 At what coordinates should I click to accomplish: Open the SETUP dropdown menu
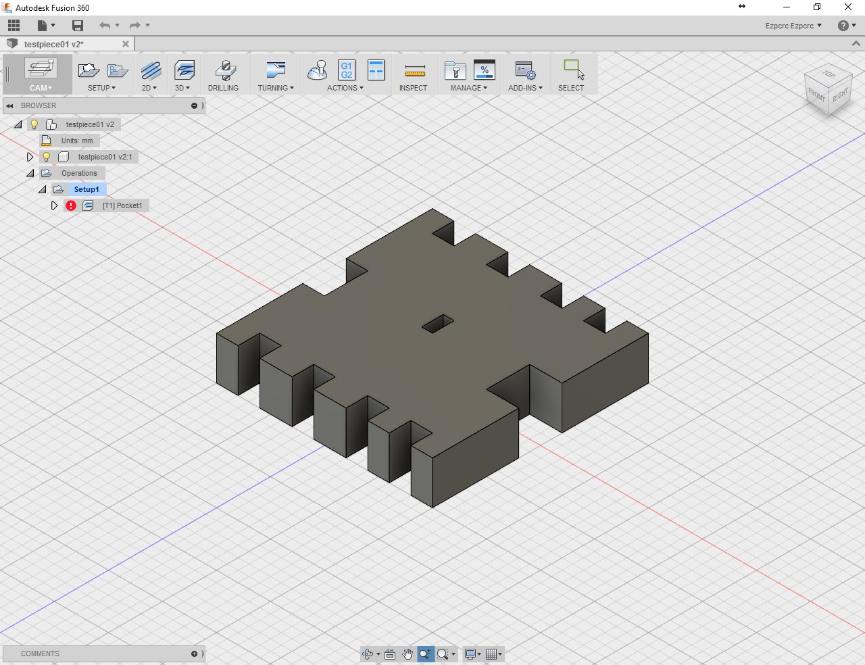pos(101,88)
